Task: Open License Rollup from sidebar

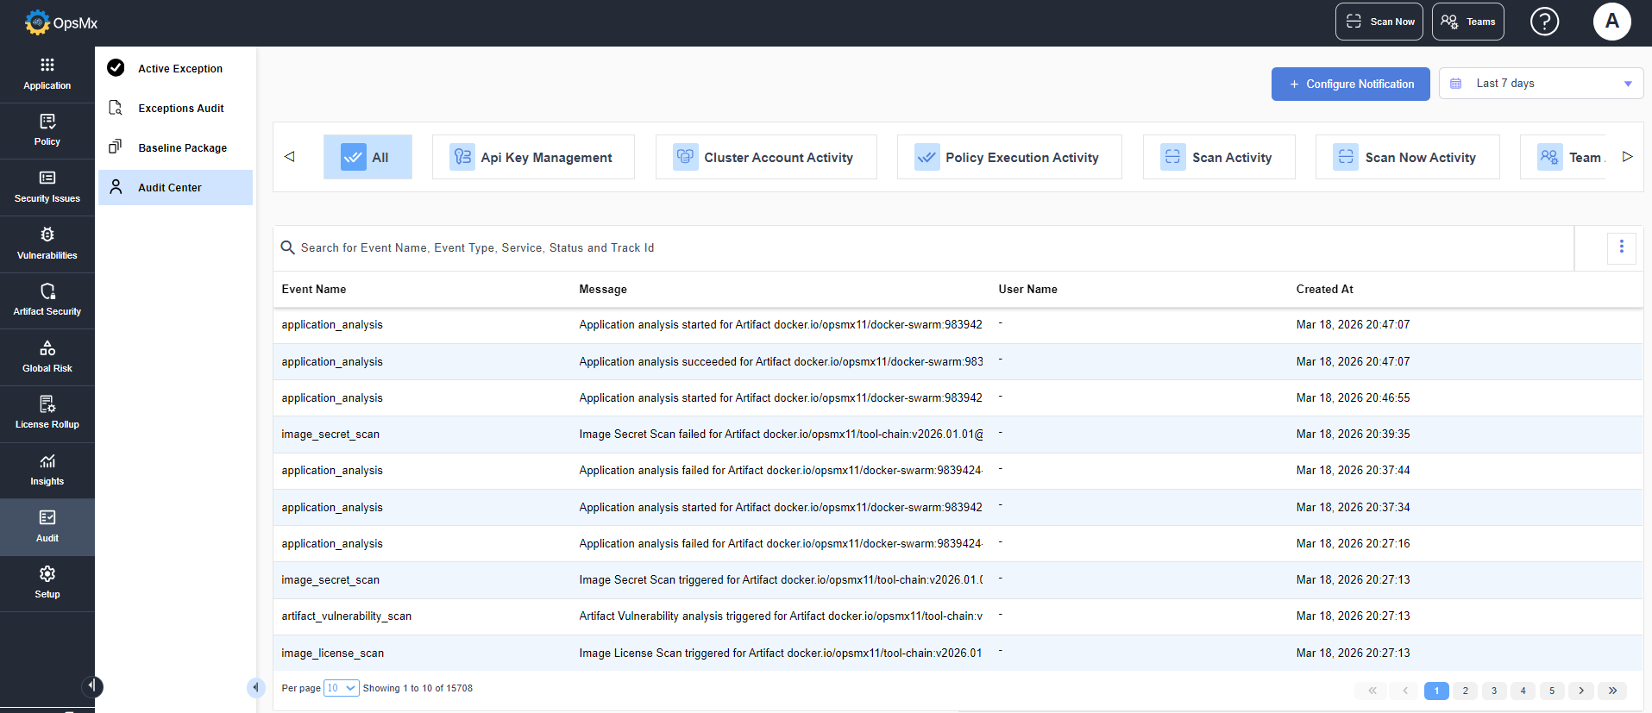Action: point(47,413)
